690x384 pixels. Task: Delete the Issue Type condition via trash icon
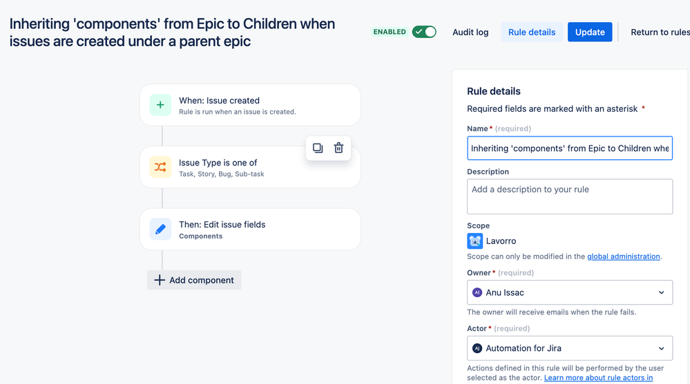click(x=338, y=148)
